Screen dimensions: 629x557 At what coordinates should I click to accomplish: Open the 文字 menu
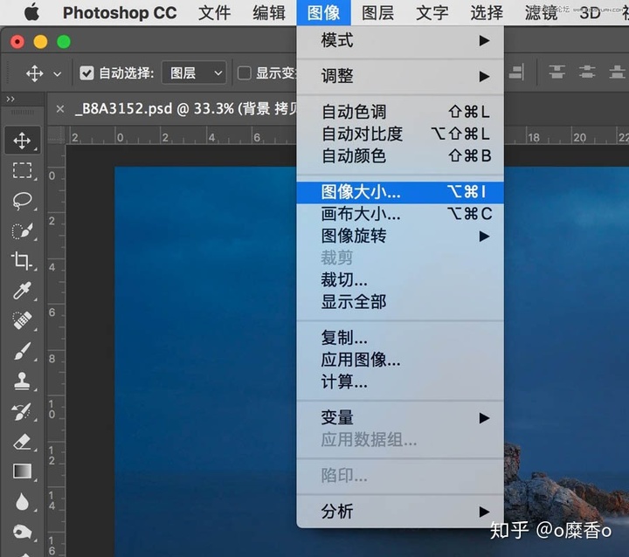coord(432,13)
